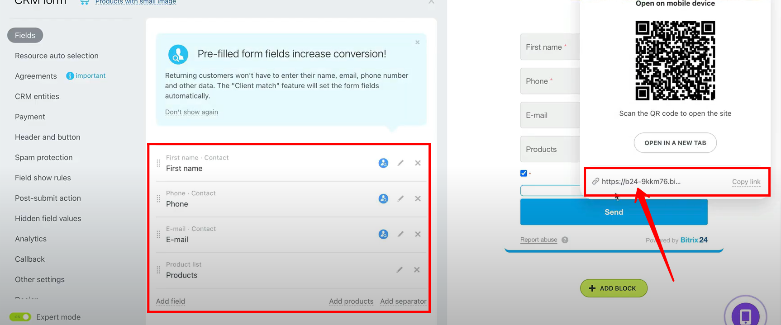Click the Add field link
Viewport: 781px width, 325px height.
click(170, 301)
